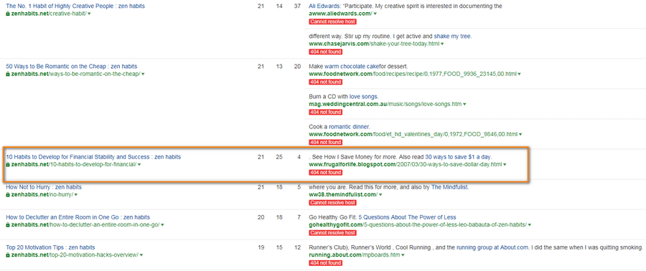
Task: Click '404 not found' badge under FOOD_9936 URL
Action: click(325, 82)
